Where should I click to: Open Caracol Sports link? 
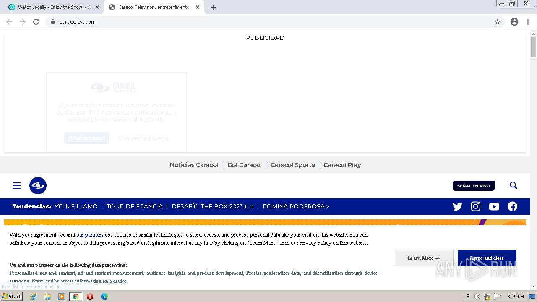(292, 165)
